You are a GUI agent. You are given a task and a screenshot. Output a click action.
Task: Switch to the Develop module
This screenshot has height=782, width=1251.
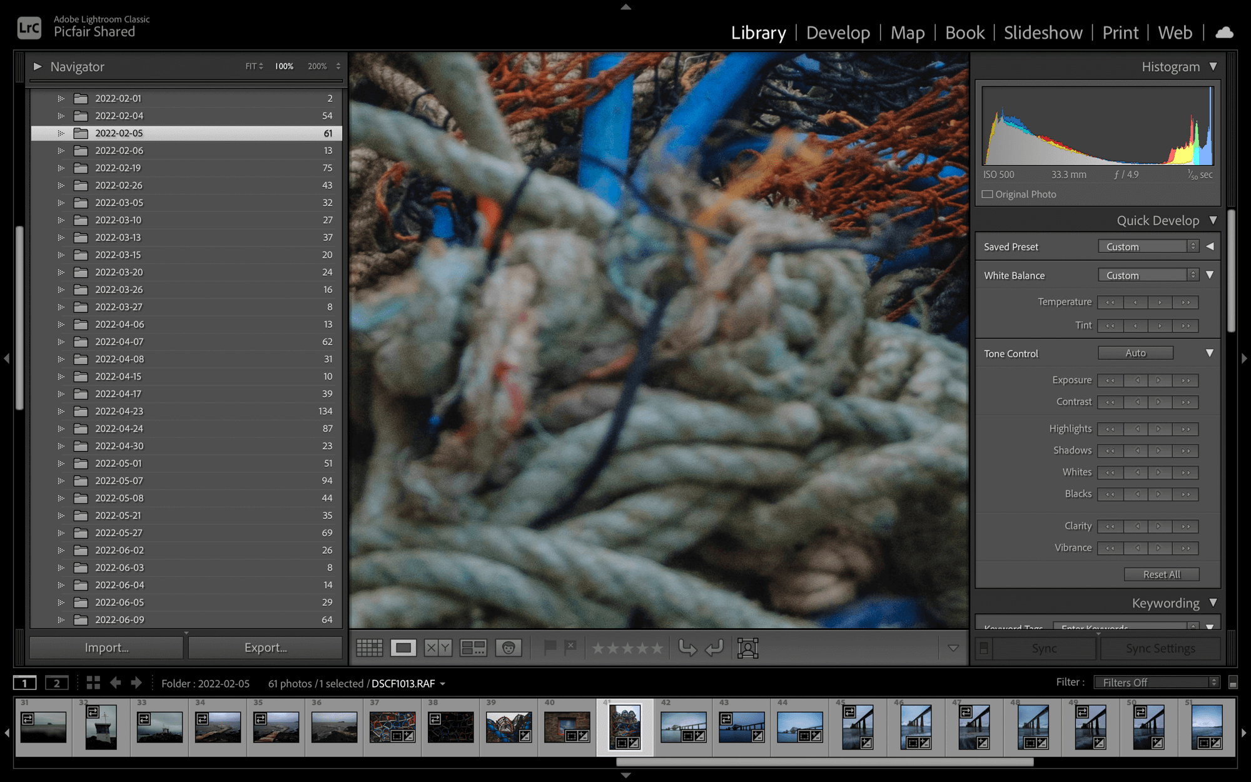838,33
